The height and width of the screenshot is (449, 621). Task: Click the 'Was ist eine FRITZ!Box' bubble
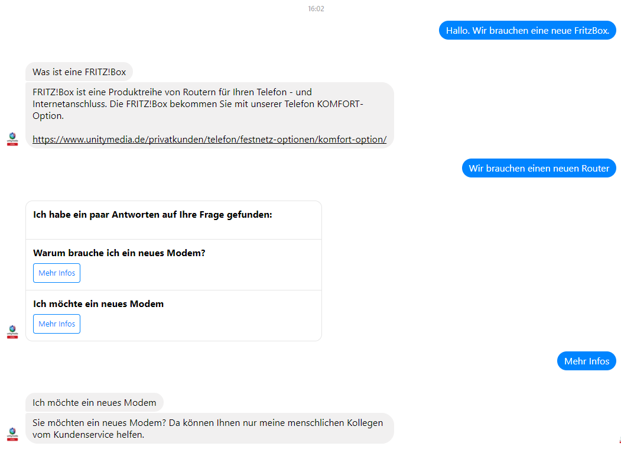pos(79,72)
